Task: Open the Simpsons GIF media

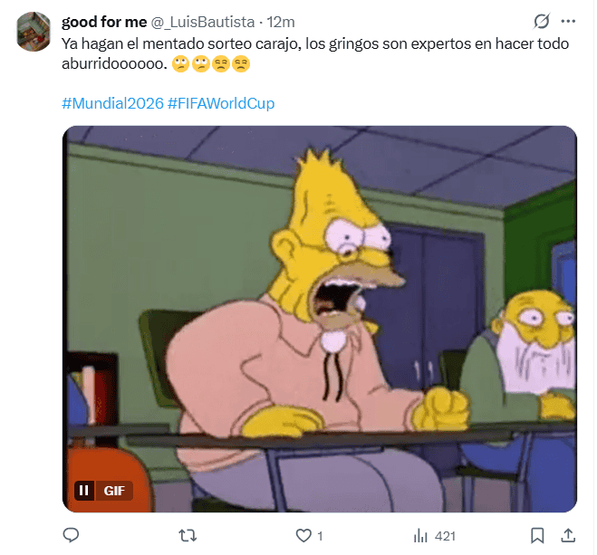Action: pyautogui.click(x=320, y=319)
